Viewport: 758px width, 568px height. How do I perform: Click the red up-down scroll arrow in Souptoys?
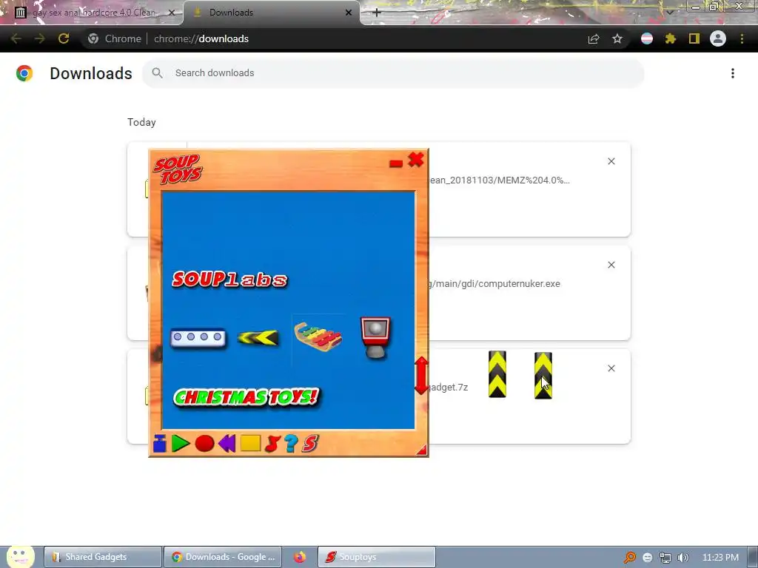coord(421,375)
